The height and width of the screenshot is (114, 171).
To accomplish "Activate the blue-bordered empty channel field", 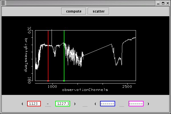I will (107, 103).
